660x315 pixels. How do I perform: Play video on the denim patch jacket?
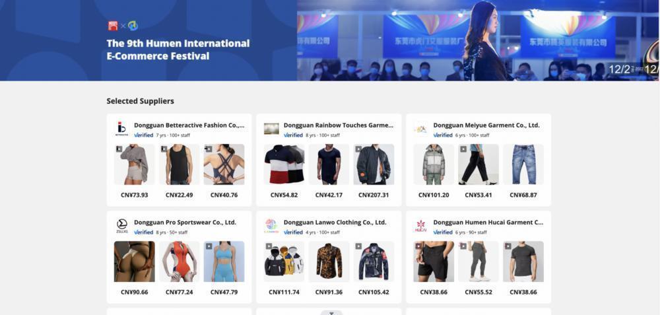coord(358,246)
